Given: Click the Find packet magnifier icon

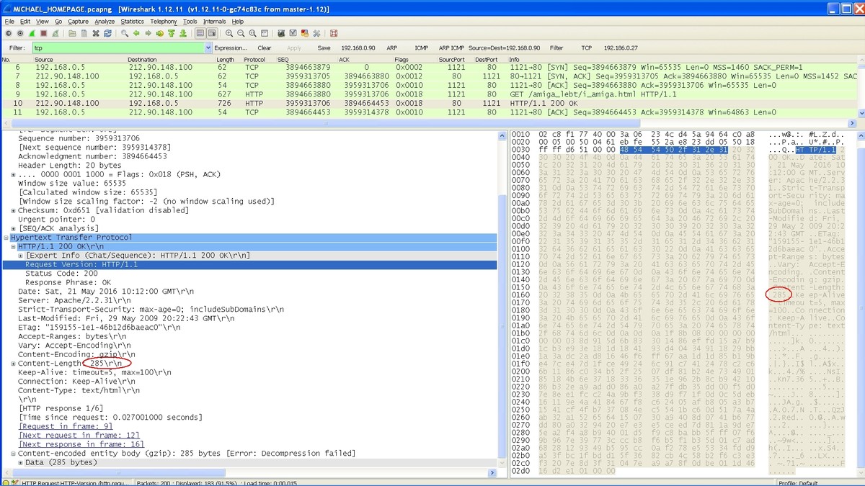Looking at the screenshot, I should click(x=125, y=33).
